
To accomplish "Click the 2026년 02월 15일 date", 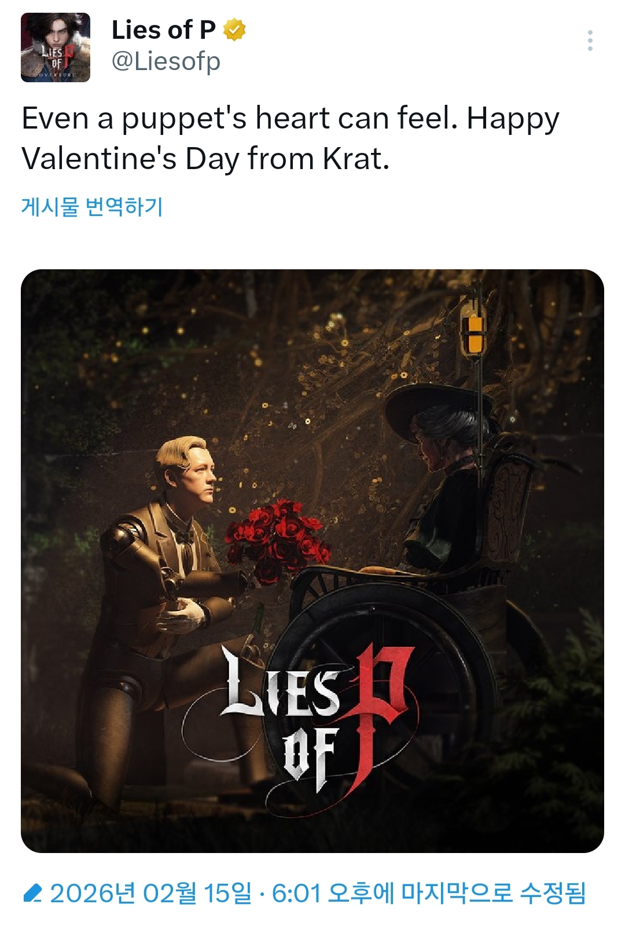I will (x=150, y=893).
